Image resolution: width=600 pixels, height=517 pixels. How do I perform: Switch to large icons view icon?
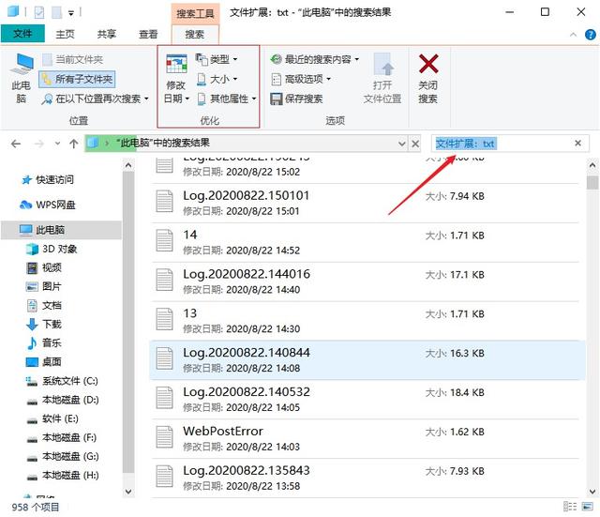click(x=588, y=507)
